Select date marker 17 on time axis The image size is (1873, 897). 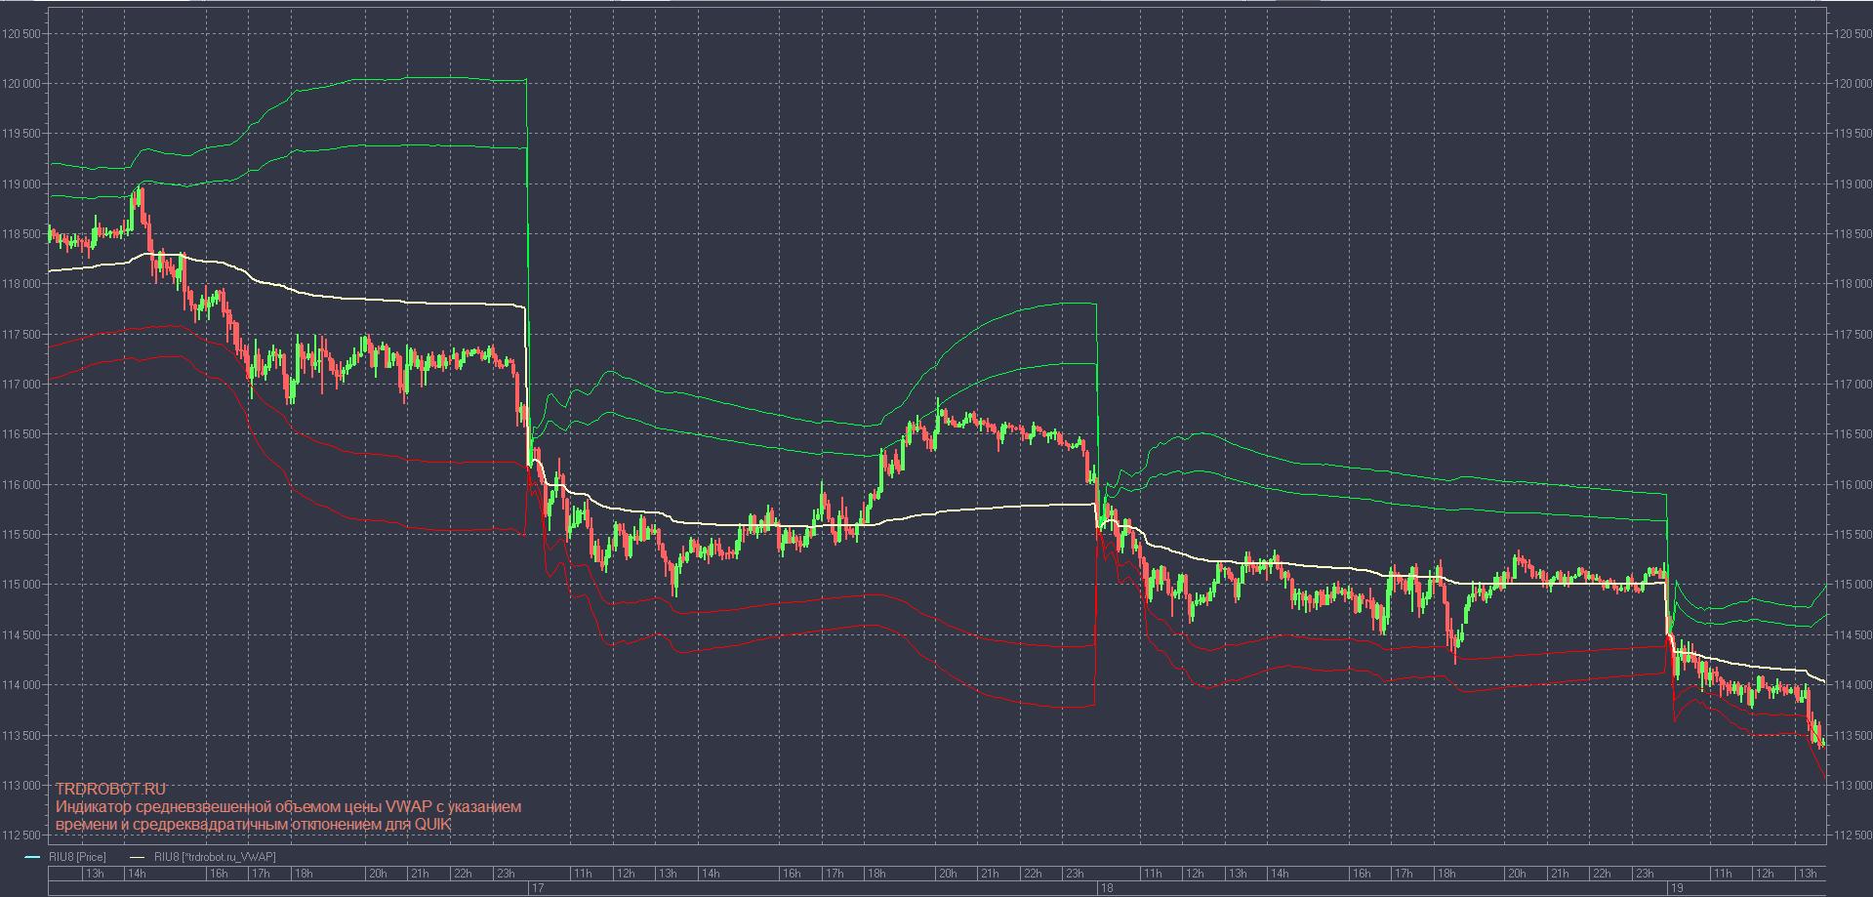click(537, 888)
